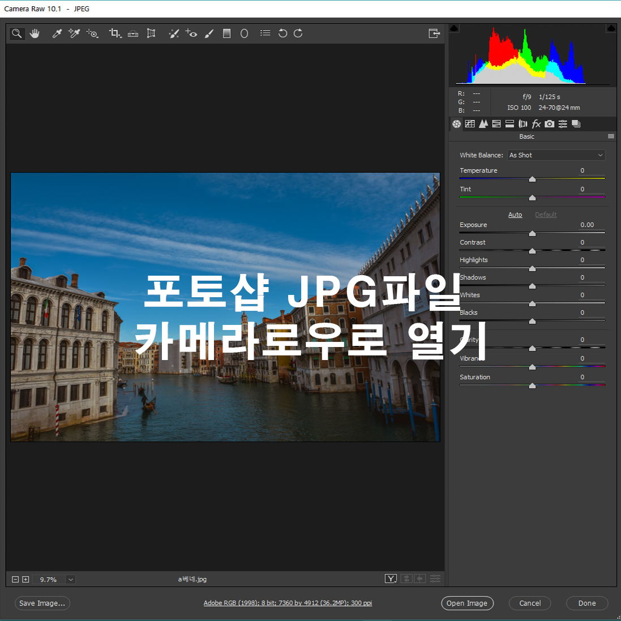Select the Straighten tool
Image resolution: width=621 pixels, height=621 pixels.
point(133,33)
